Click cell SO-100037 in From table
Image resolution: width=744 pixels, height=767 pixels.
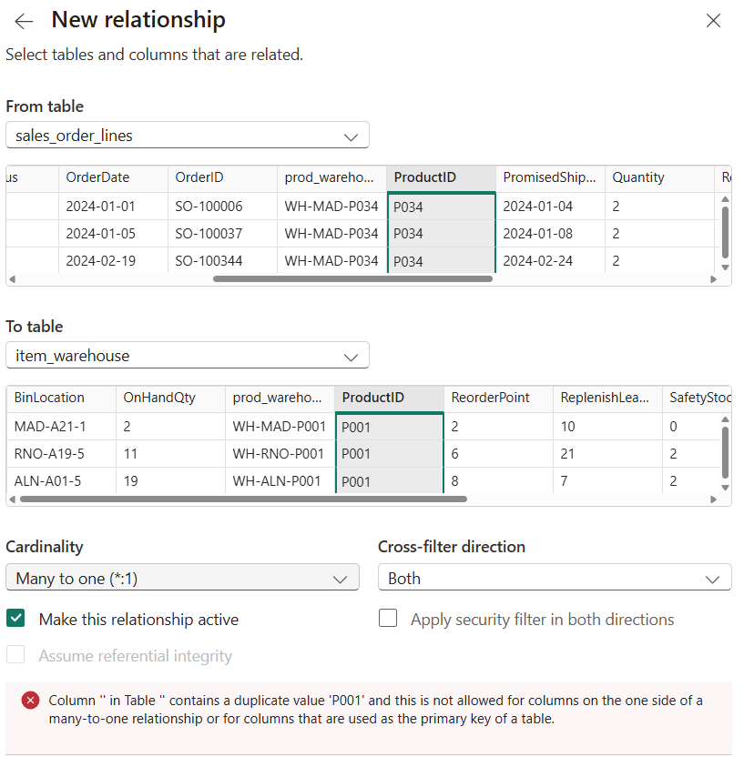pos(223,234)
